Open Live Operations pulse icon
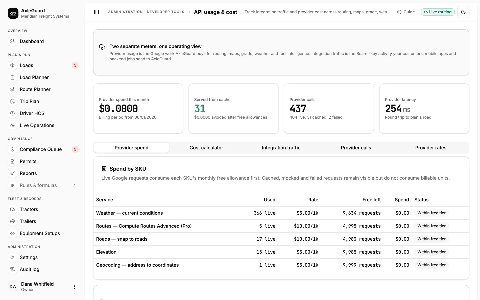 click(12, 125)
